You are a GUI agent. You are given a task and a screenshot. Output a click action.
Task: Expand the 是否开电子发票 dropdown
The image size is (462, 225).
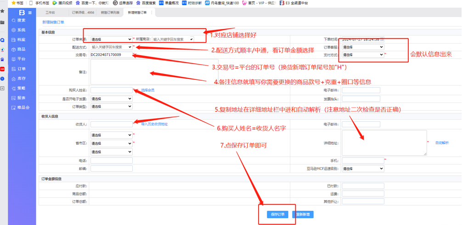[x=111, y=99]
